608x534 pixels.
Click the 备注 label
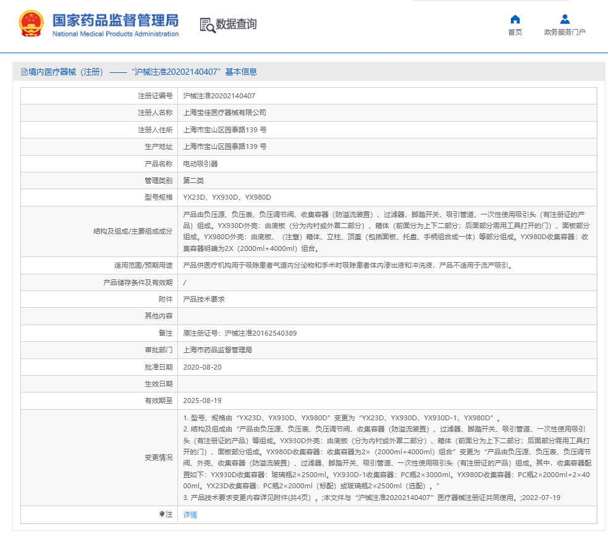[x=166, y=333]
